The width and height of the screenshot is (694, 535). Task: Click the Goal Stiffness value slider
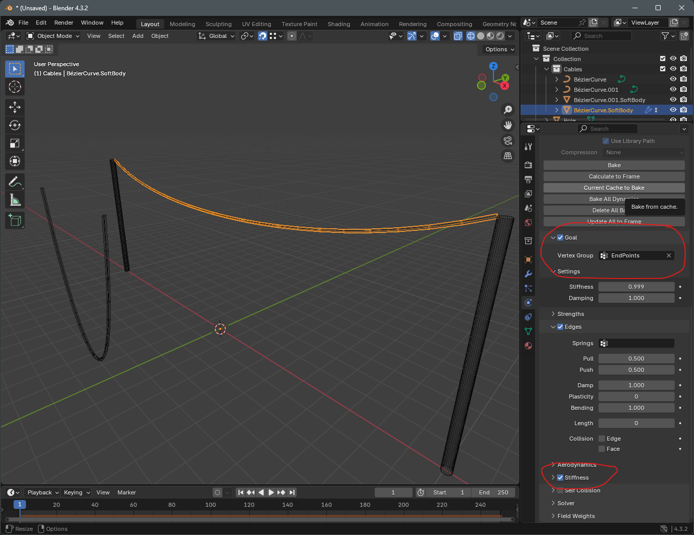point(636,287)
